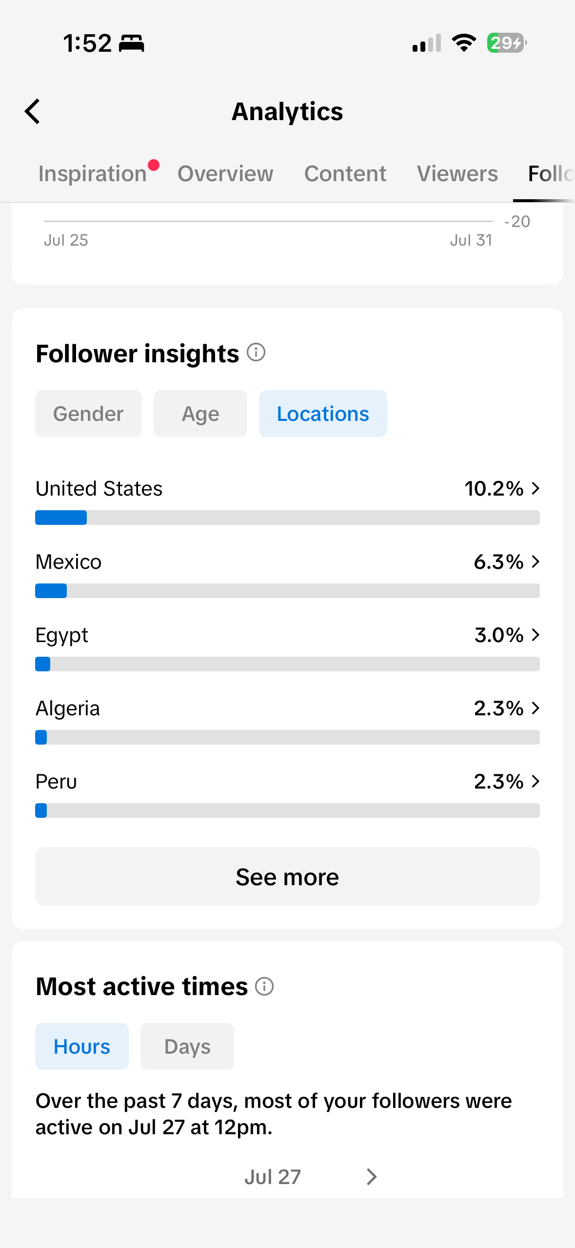Select the Age filter chip
Screen dimensions: 575x1248
(200, 414)
